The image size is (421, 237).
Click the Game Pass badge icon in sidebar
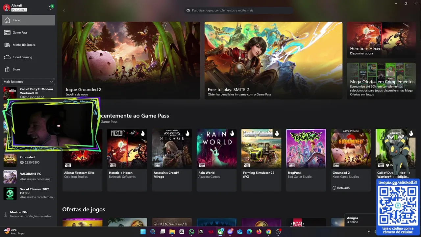7,33
